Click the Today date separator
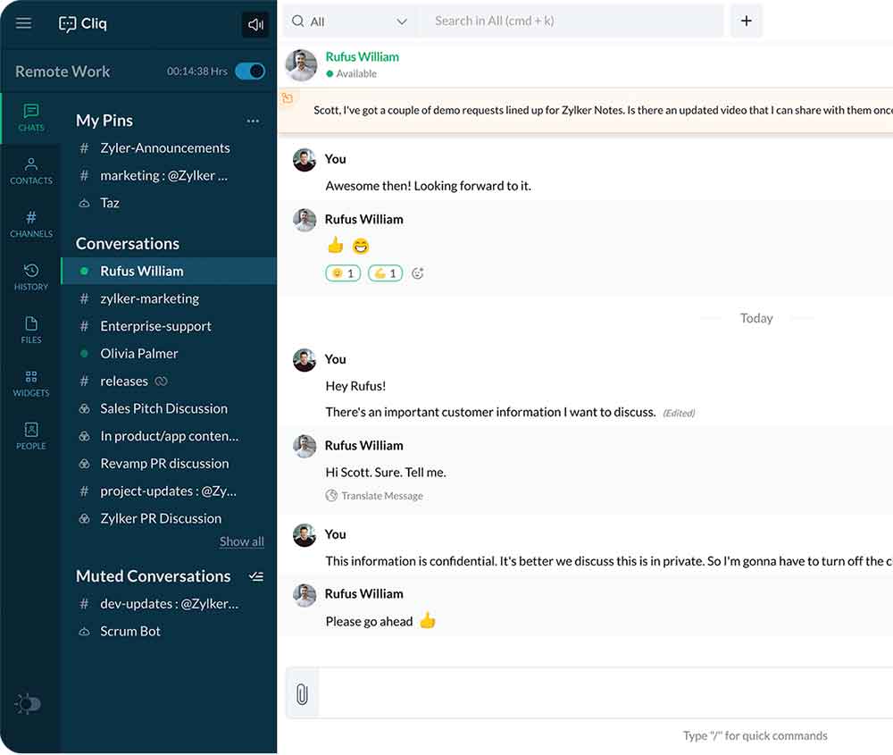This screenshot has width=893, height=755. (756, 318)
